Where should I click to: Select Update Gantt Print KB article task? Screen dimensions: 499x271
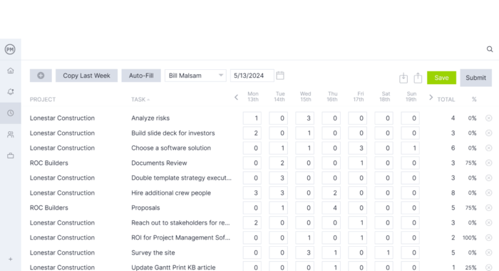coord(173,267)
